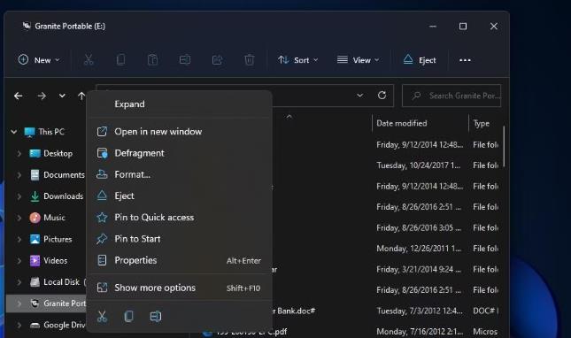Click the Documents folder icon in sidebar
This screenshot has height=338, width=571.
pyautogui.click(x=35, y=174)
